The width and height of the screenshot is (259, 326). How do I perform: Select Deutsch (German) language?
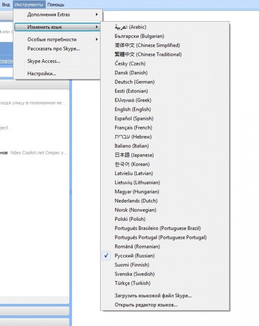[x=165, y=82]
